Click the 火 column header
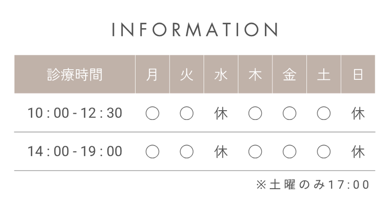389x205 pixels. click(187, 74)
